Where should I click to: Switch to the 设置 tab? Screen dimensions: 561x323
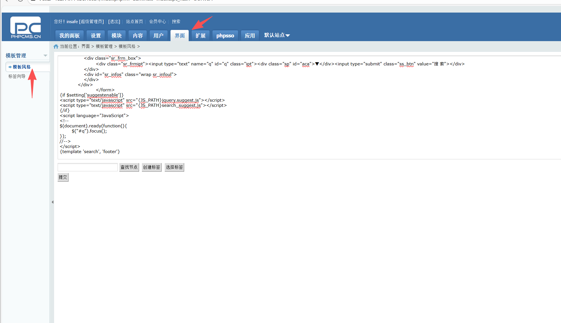pos(96,36)
